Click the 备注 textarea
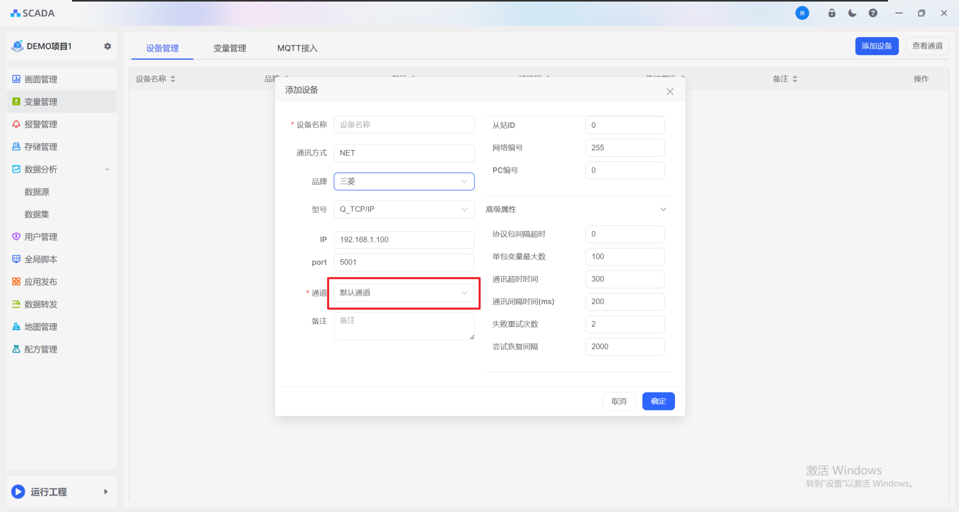 (x=404, y=326)
